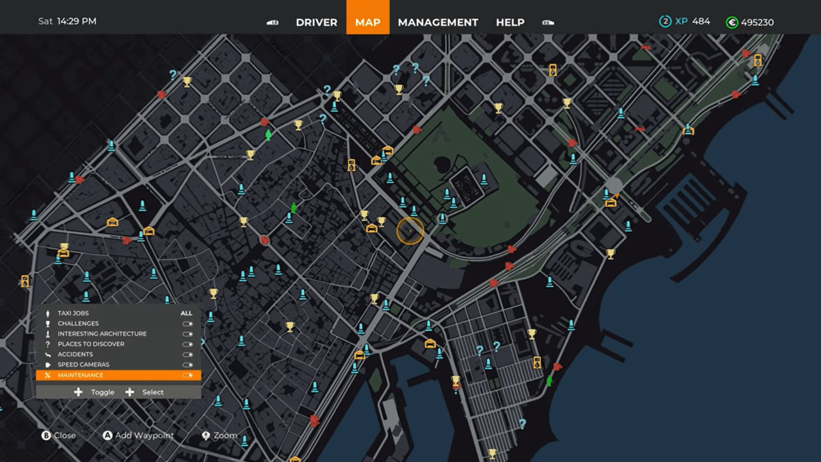The width and height of the screenshot is (821, 462).
Task: Click the stick icon beside Zoom
Action: [206, 435]
